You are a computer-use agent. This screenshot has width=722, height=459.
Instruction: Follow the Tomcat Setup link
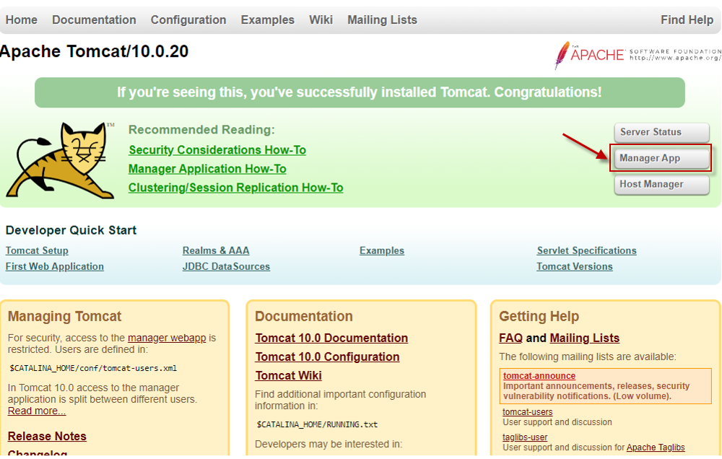(x=37, y=250)
